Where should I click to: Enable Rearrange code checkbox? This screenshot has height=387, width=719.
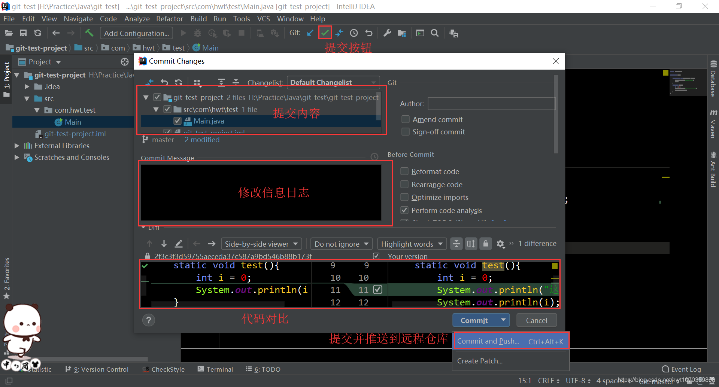point(404,185)
